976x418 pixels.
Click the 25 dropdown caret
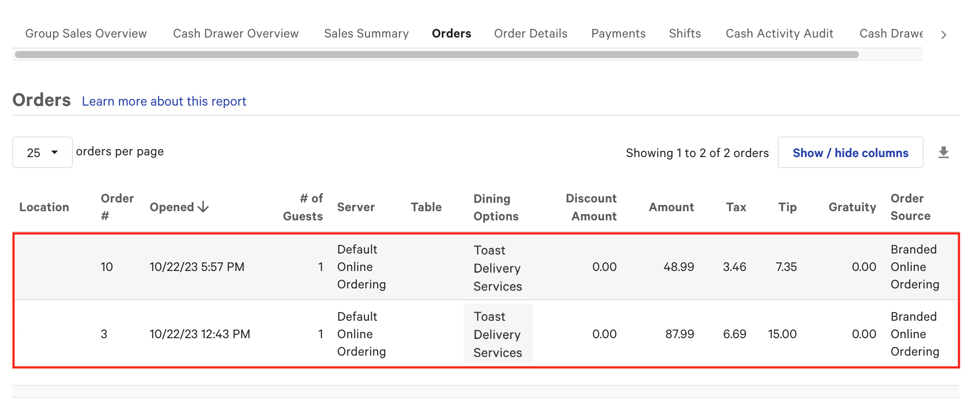(54, 152)
